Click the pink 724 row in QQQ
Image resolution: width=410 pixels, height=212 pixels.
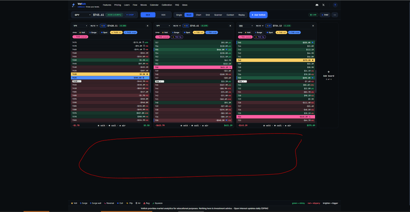276,117
